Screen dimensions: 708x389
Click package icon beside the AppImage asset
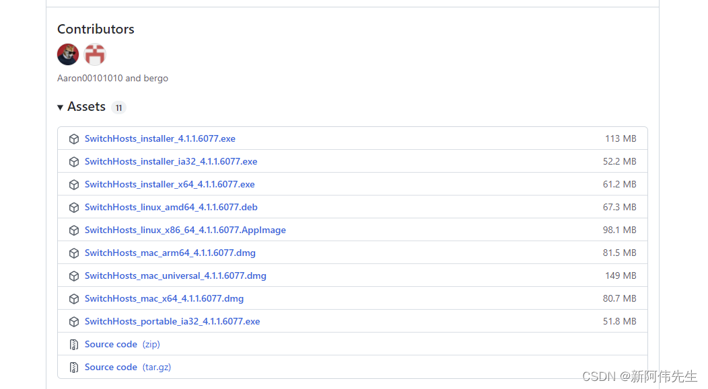point(74,230)
